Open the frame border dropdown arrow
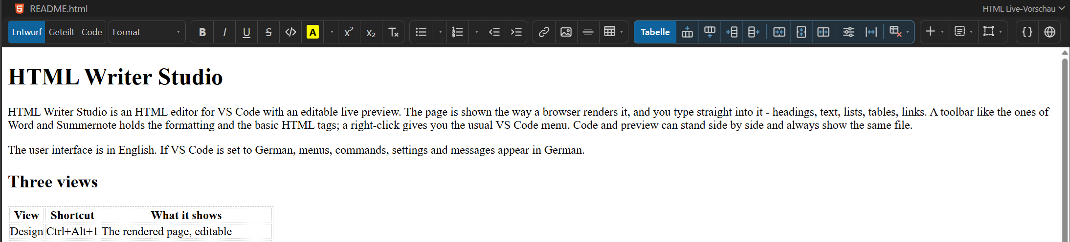 [x=1001, y=32]
